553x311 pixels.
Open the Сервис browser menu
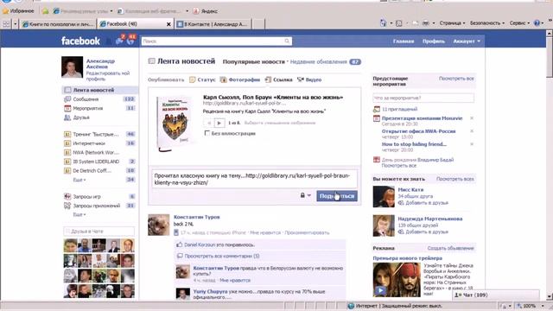[x=519, y=23]
